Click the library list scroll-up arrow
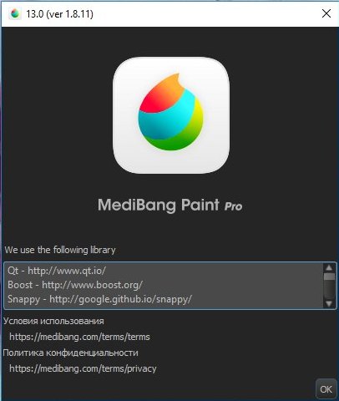339x401 pixels. 329,268
